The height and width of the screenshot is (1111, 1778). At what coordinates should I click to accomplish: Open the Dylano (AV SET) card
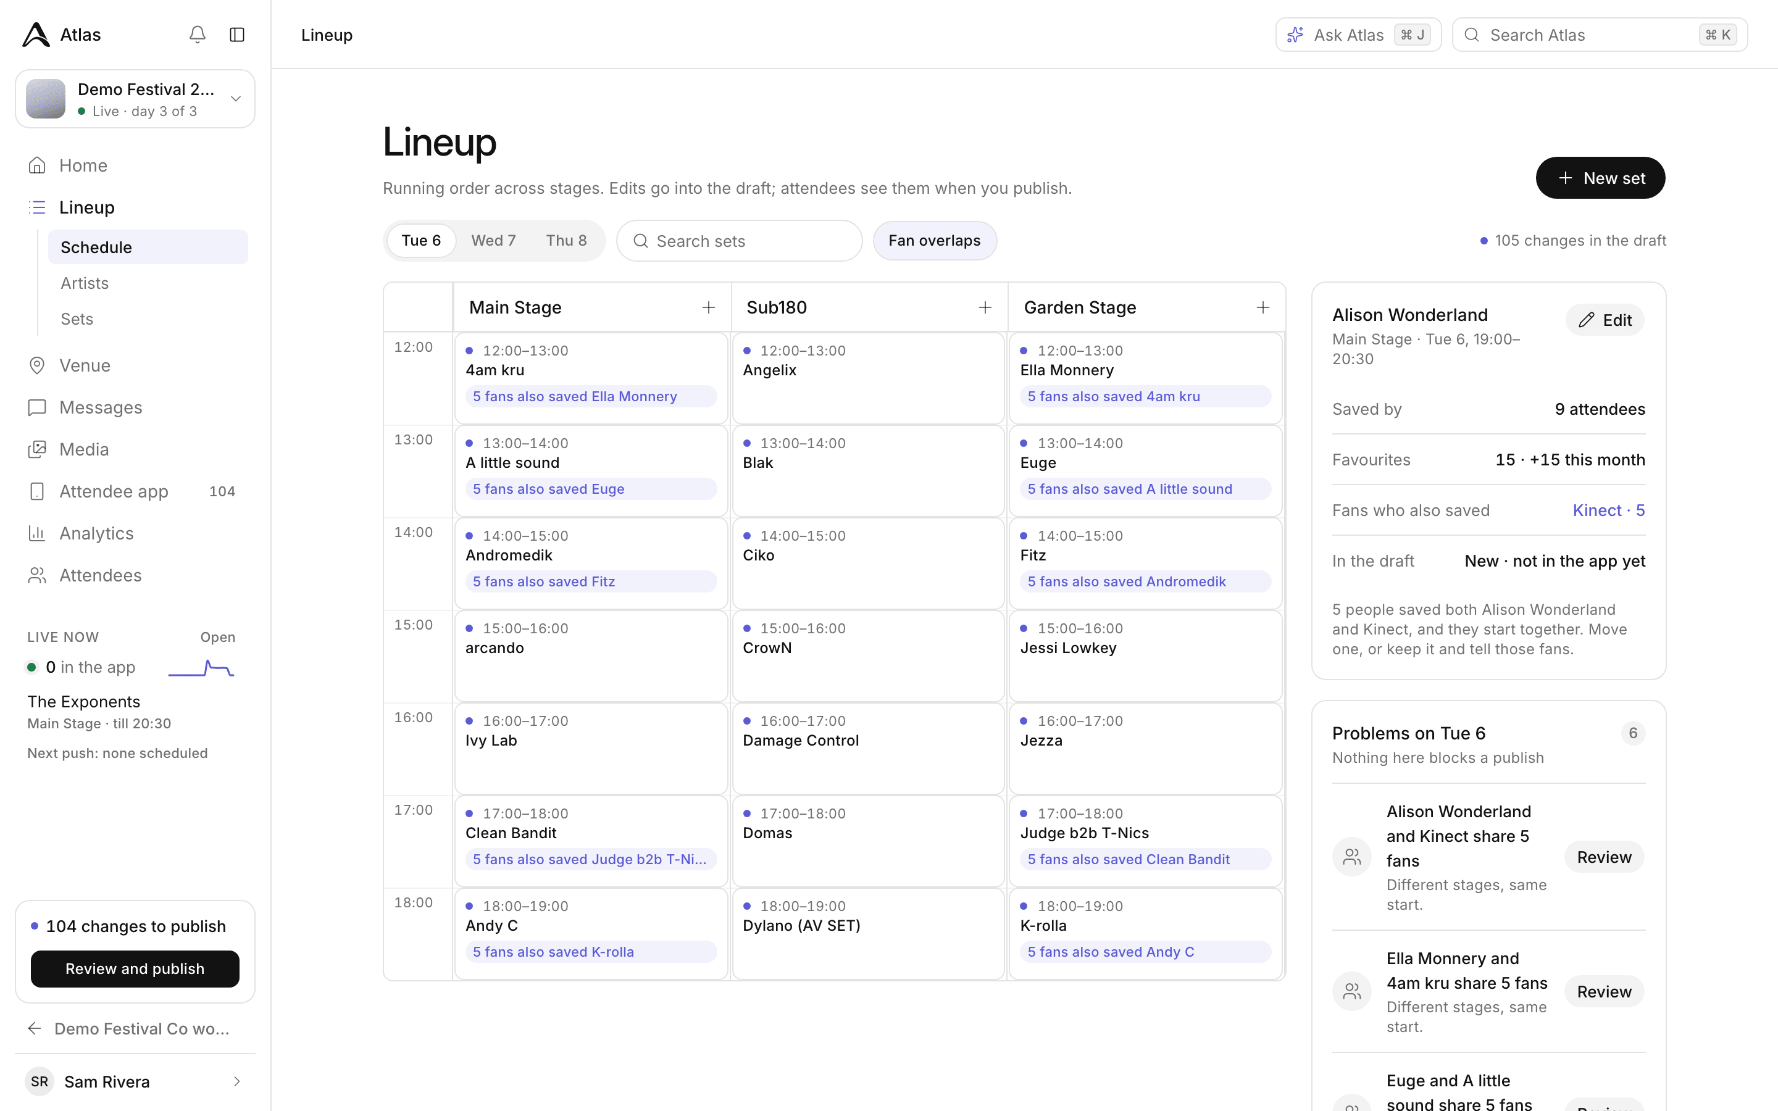[867, 933]
